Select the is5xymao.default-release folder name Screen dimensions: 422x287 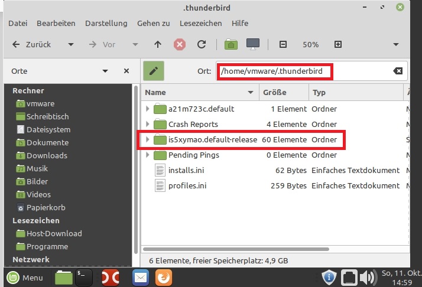[213, 139]
